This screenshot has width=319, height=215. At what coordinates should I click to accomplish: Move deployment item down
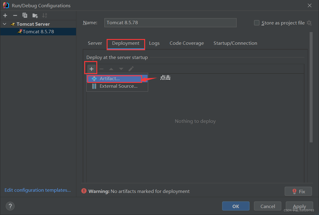click(x=121, y=69)
